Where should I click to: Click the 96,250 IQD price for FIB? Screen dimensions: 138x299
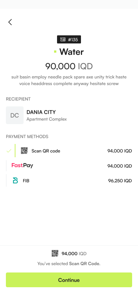pyautogui.click(x=120, y=181)
